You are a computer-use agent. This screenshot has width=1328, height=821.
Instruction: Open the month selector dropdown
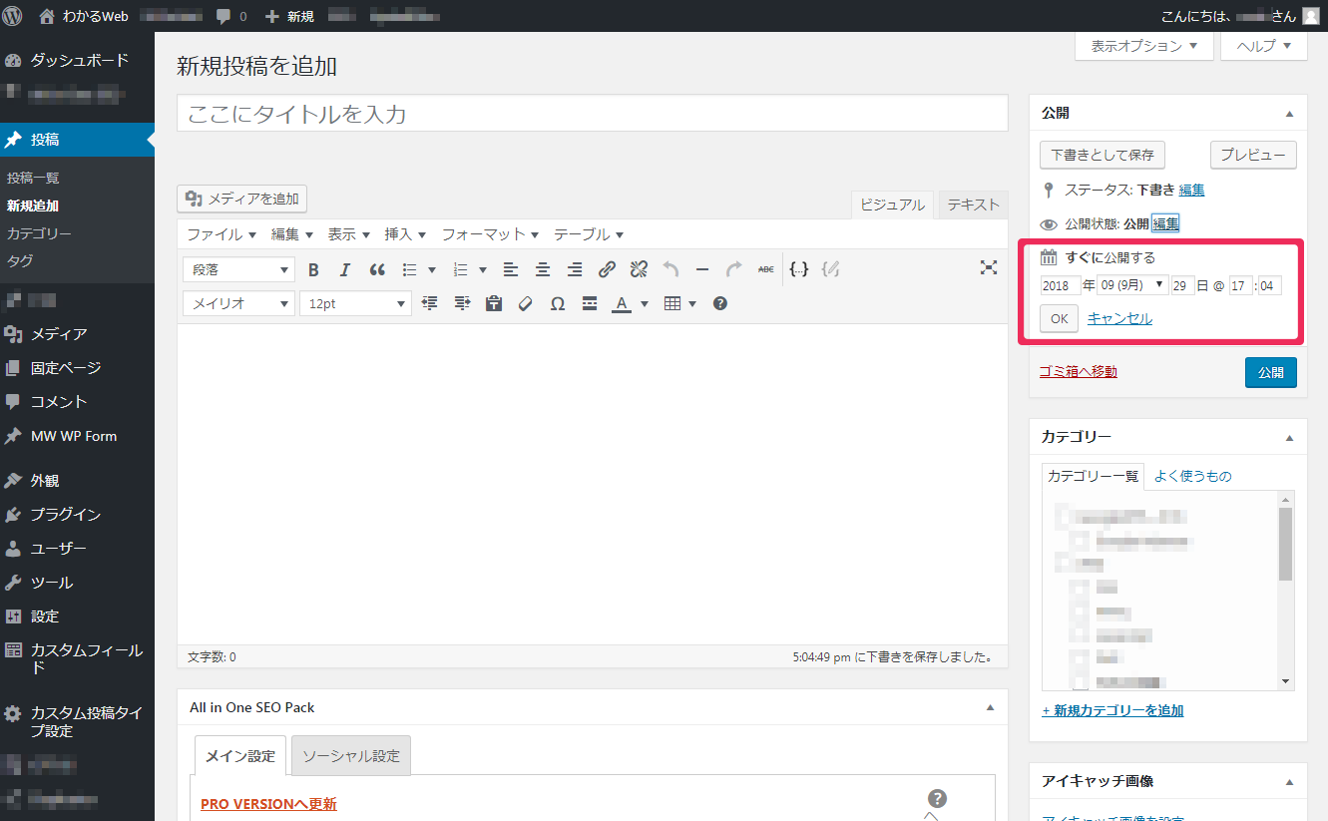[x=1132, y=285]
